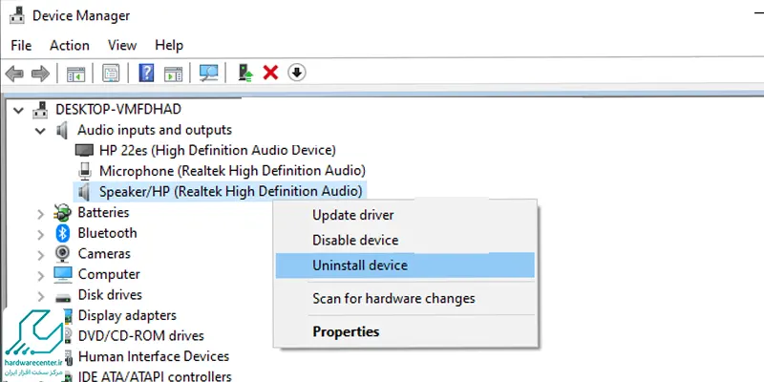Click the red X Uninstall device icon
Viewport: 764px width, 382px height.
click(x=270, y=73)
